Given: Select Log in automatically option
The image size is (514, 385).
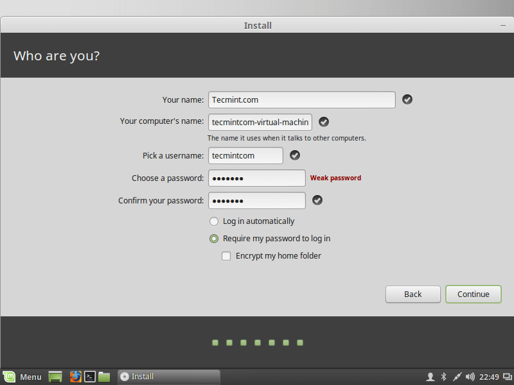Looking at the screenshot, I should [x=214, y=221].
